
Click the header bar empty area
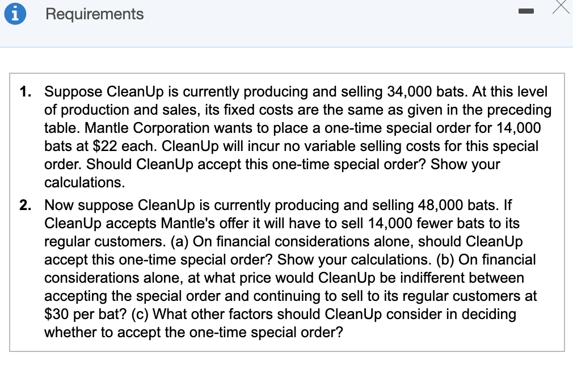click(329, 22)
